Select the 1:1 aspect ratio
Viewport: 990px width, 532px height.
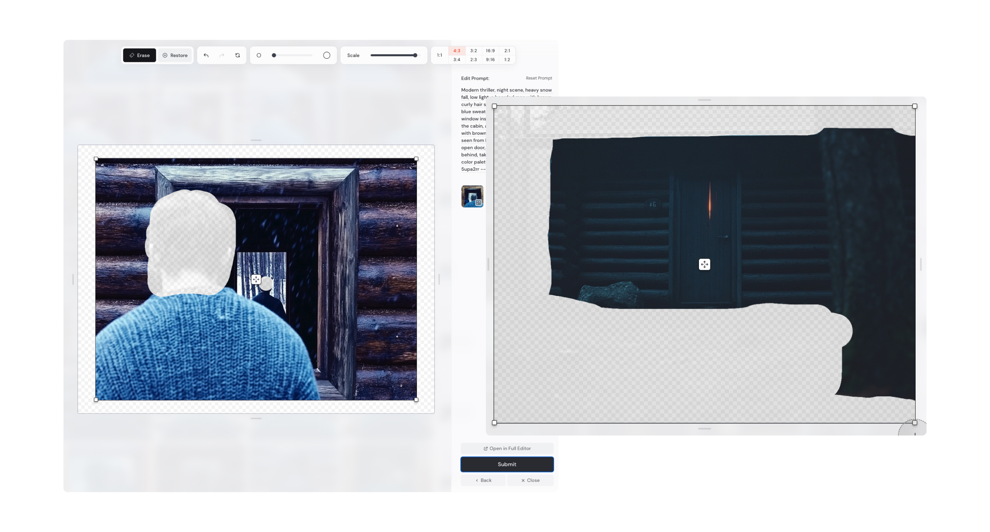[x=440, y=55]
